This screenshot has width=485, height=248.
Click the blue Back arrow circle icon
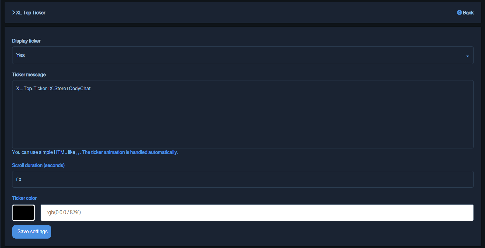tap(459, 12)
